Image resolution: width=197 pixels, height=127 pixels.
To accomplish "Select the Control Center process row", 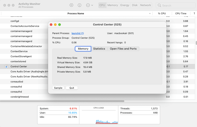I will coord(19,67).
